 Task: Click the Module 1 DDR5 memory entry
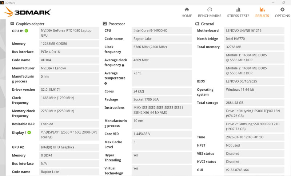(x=254, y=58)
